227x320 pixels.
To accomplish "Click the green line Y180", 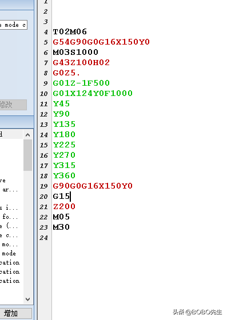I will click(64, 134).
